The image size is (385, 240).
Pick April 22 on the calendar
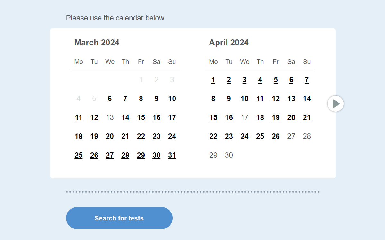pyautogui.click(x=213, y=136)
